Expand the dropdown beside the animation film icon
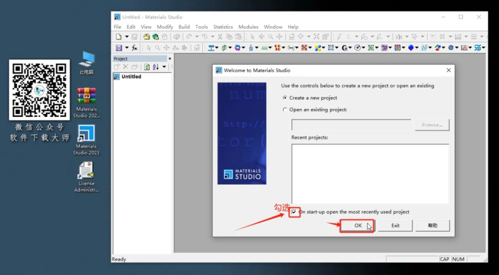499x275 pixels. [127, 48]
